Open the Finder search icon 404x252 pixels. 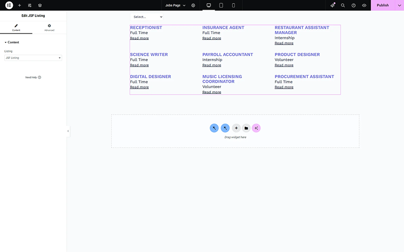click(x=343, y=5)
